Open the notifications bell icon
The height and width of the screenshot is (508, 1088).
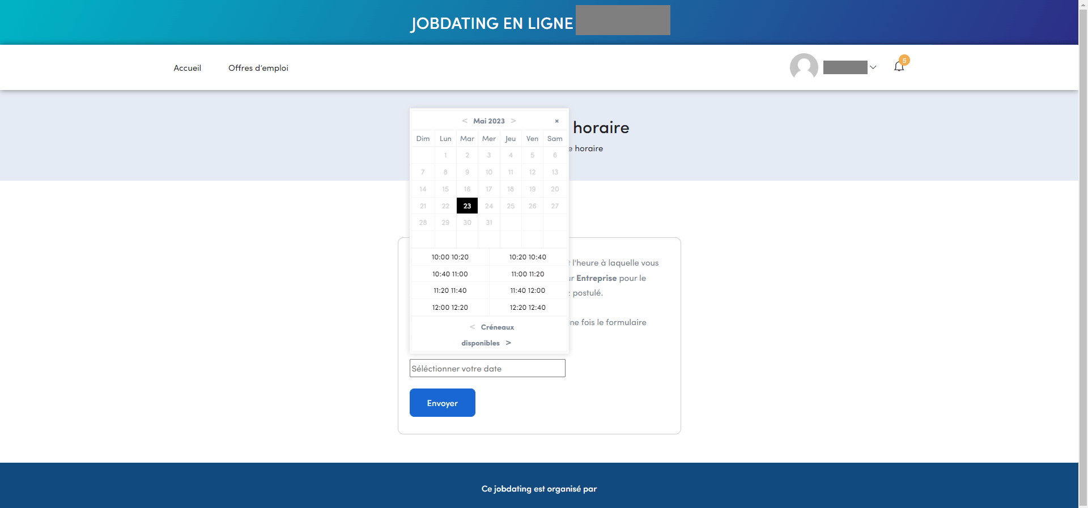coord(899,67)
